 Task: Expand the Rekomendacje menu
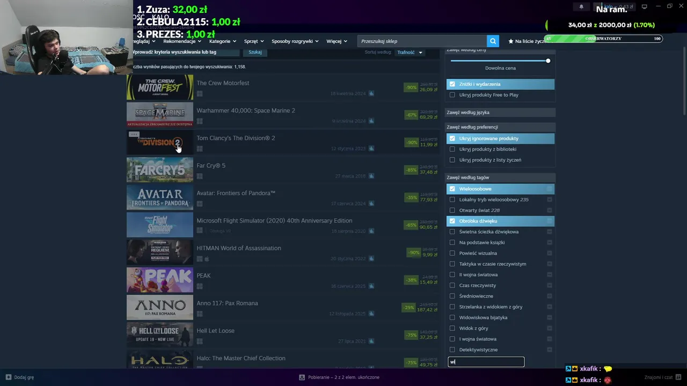point(182,41)
